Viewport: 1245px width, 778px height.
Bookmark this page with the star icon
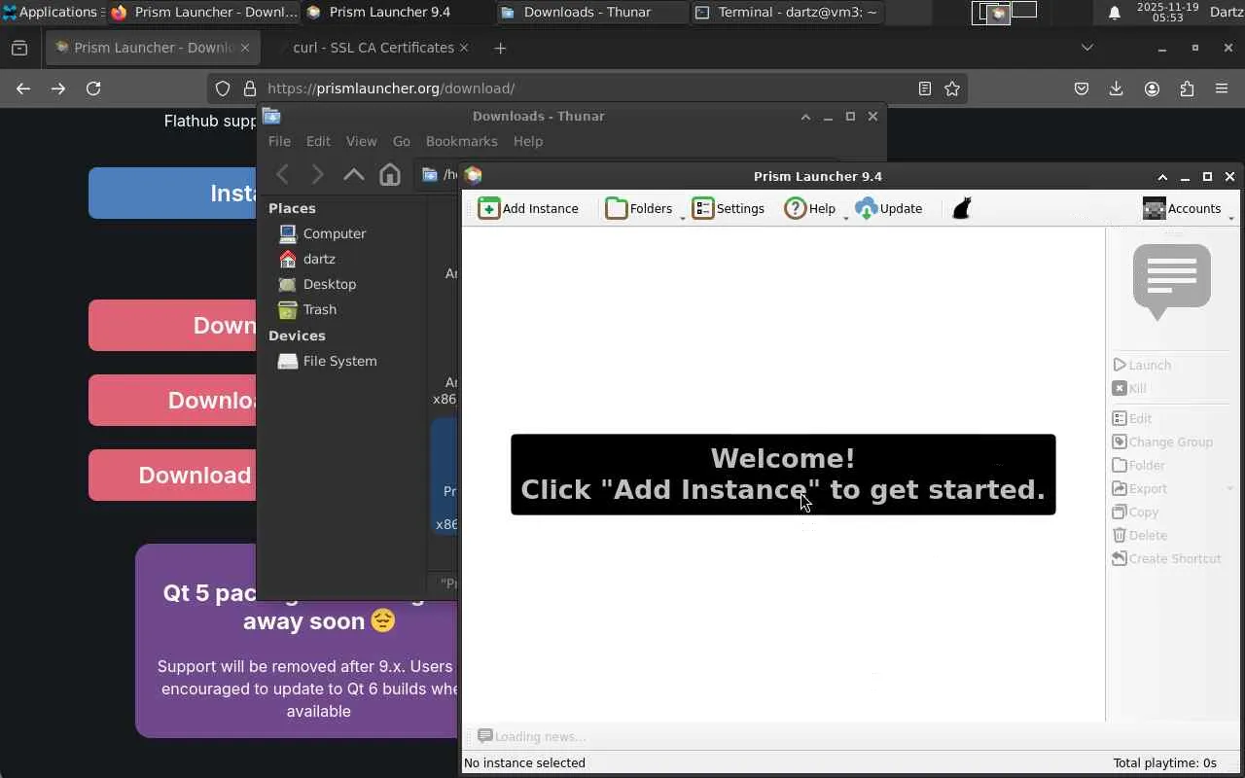pyautogui.click(x=952, y=88)
